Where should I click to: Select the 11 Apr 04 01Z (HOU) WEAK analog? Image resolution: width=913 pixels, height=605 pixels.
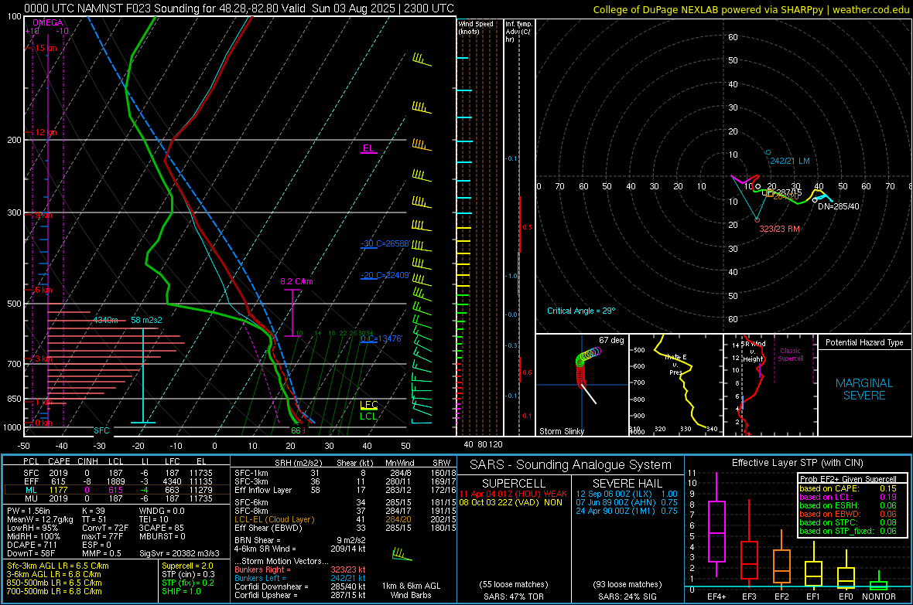[x=513, y=494]
